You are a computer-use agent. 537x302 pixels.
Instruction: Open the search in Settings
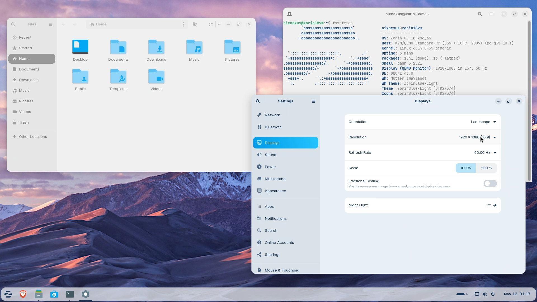point(258,101)
